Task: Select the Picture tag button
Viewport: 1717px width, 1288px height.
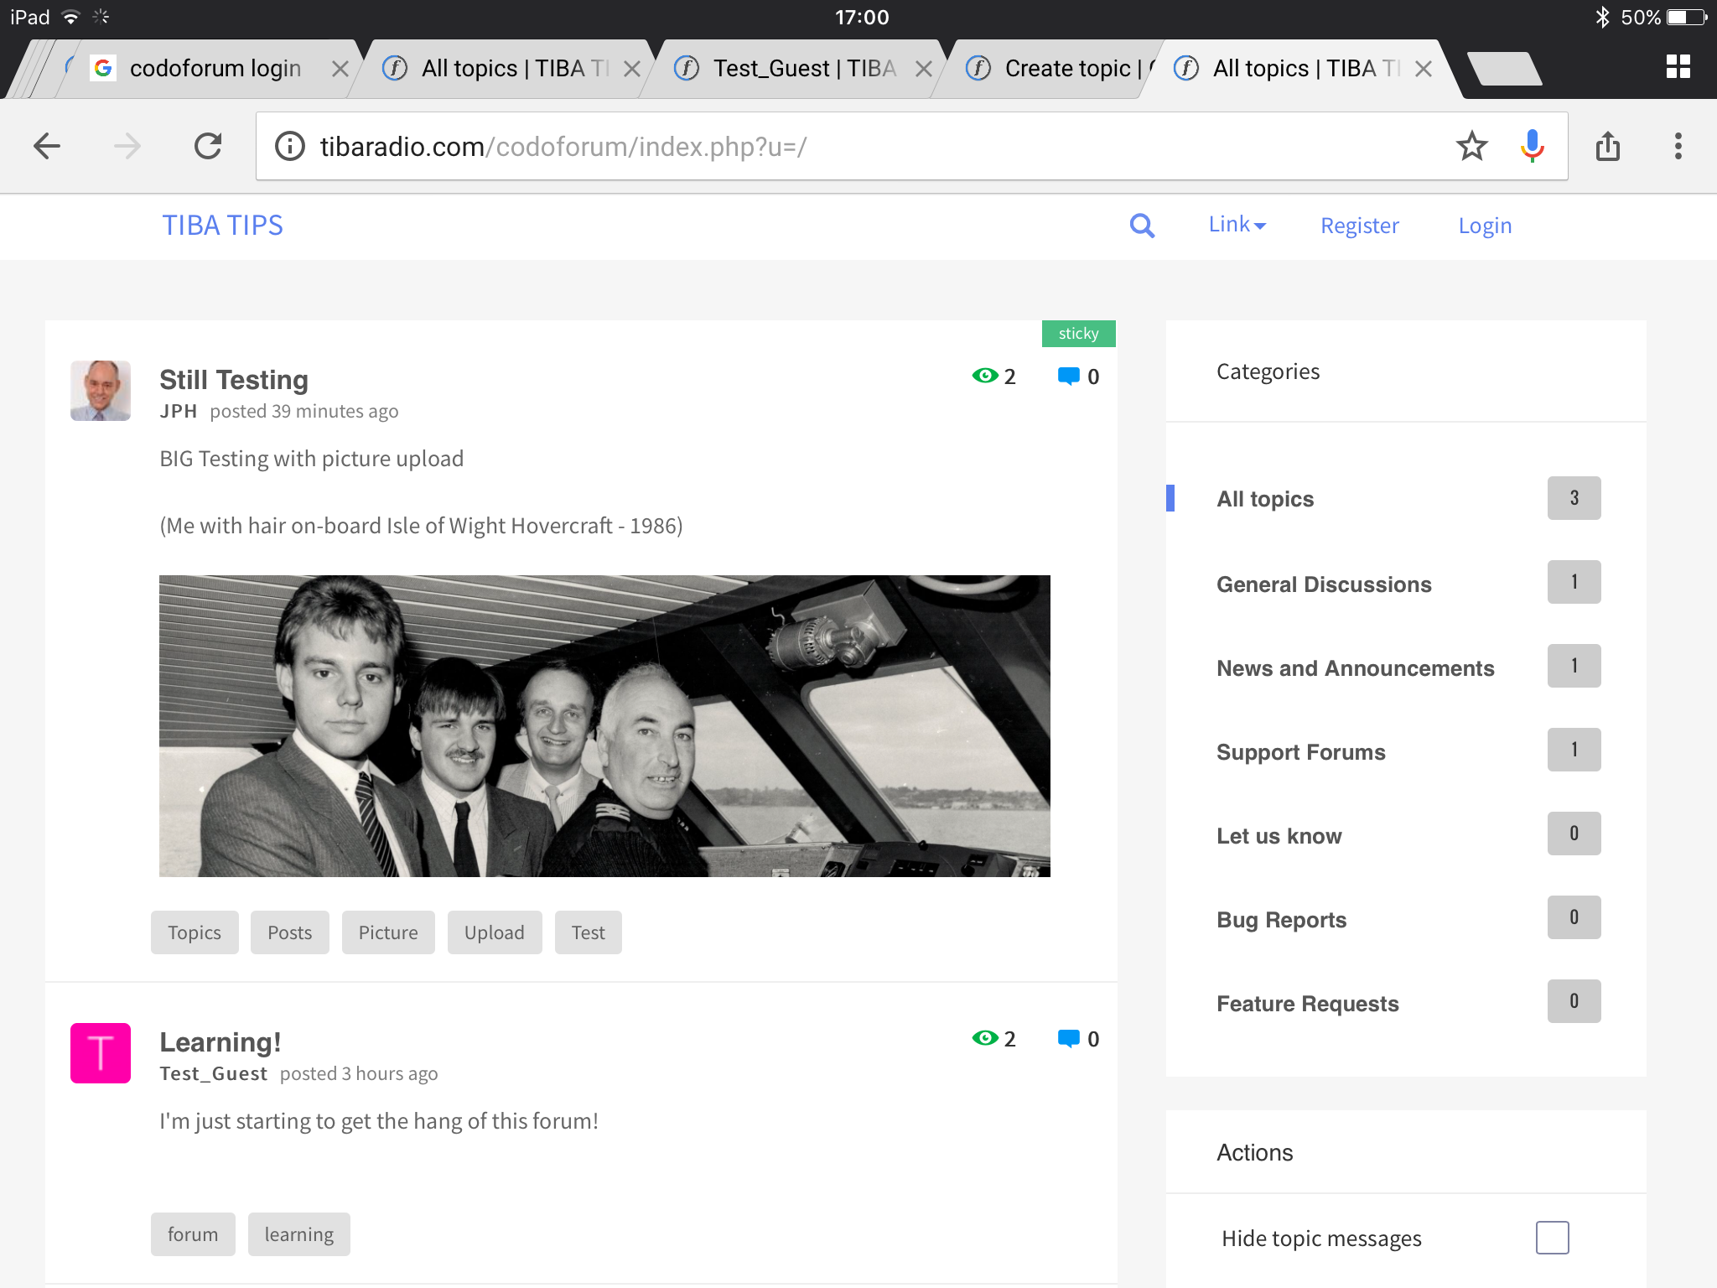Action: 388,932
